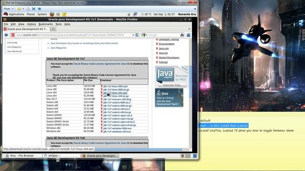The height and width of the screenshot is (171, 305).
Task: Click download arrow icon for jdk-7u7-windows-i586.exe
Action: click(x=102, y=128)
